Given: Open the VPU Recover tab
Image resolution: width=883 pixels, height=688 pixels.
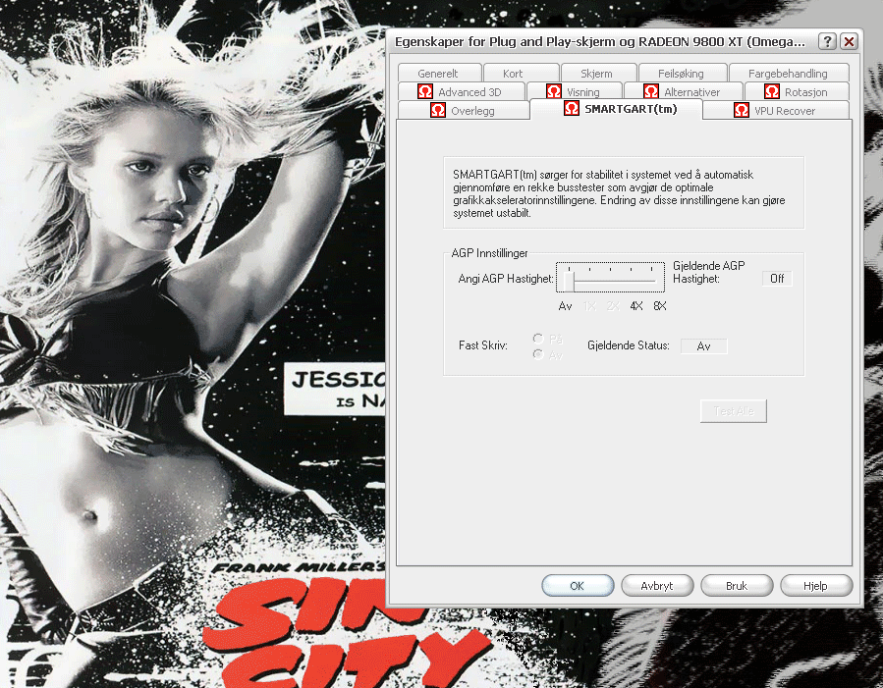Looking at the screenshot, I should coord(776,110).
